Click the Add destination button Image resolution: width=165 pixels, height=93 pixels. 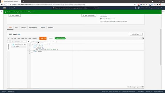pos(89,15)
